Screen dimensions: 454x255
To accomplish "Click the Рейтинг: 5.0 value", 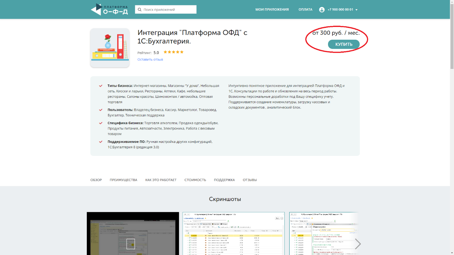I will [148, 53].
